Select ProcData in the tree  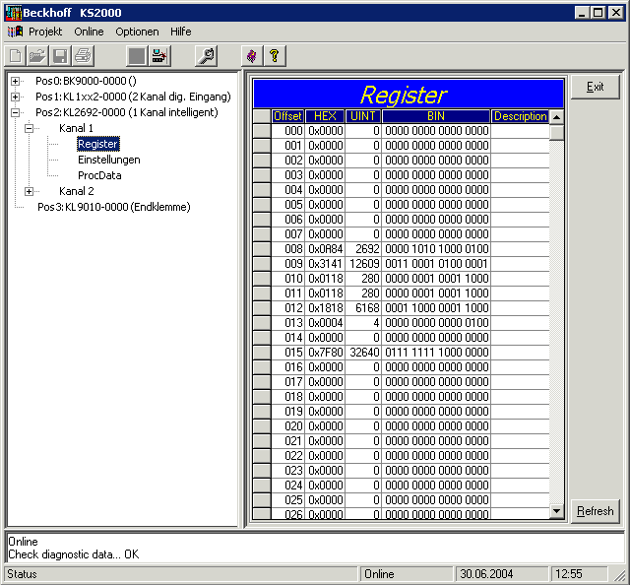click(x=99, y=175)
